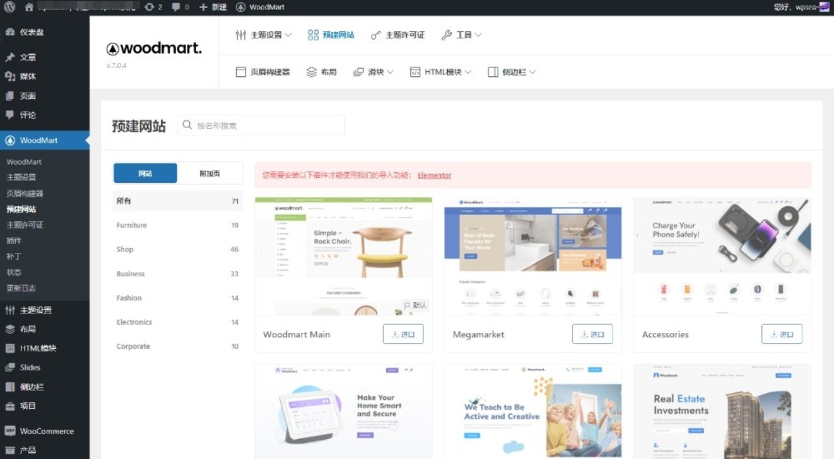Expand 主题设置 dropdown in top navigation
This screenshot has height=459, width=834.
[264, 35]
